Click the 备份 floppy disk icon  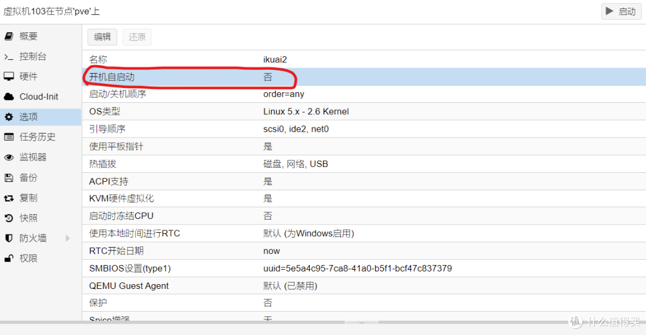click(x=8, y=178)
